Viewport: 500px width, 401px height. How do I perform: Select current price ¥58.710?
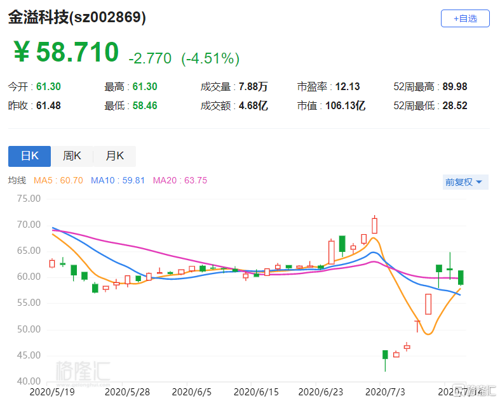pos(66,52)
